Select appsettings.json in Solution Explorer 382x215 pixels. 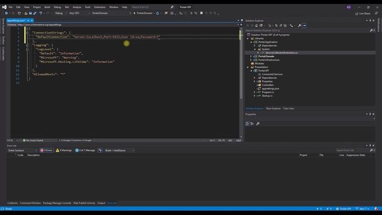[270, 89]
